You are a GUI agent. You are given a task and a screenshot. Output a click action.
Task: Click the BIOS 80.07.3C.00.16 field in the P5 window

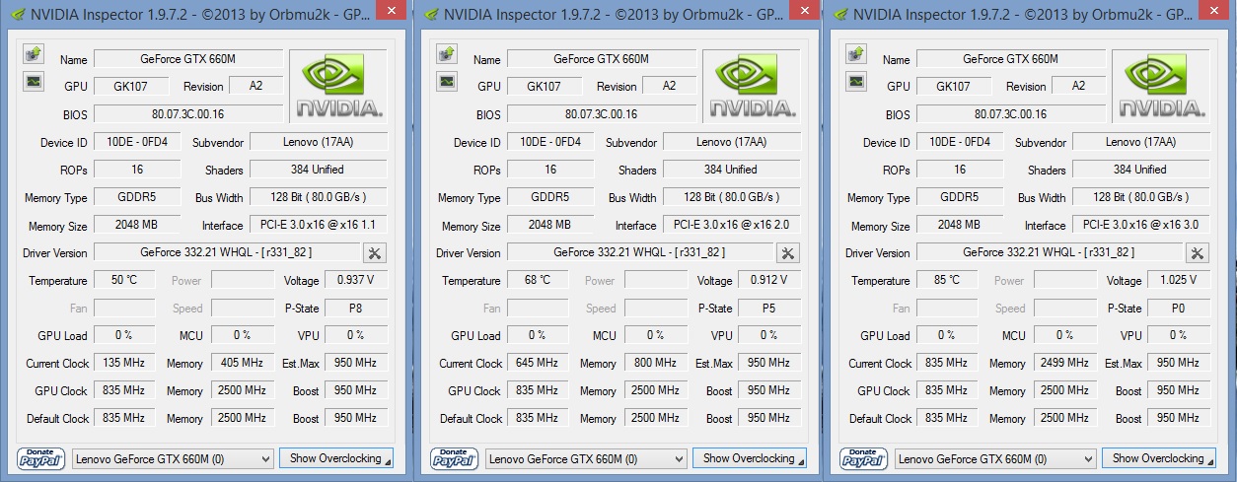[601, 114]
